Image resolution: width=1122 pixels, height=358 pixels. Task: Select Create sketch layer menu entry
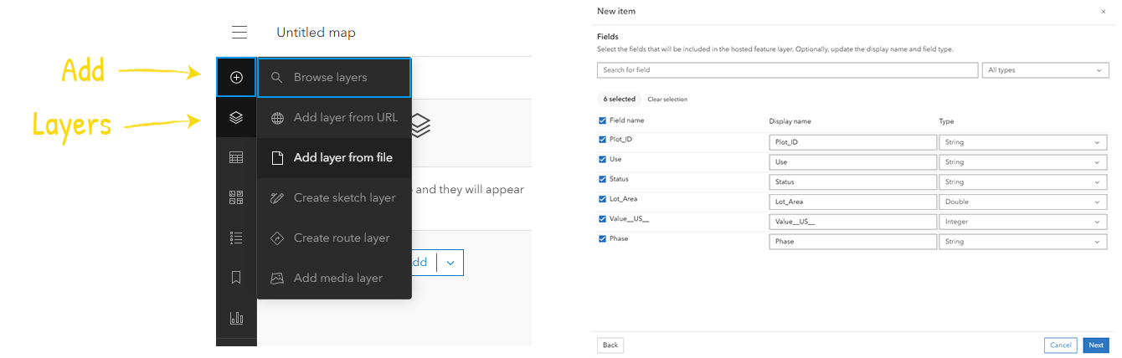pyautogui.click(x=344, y=197)
